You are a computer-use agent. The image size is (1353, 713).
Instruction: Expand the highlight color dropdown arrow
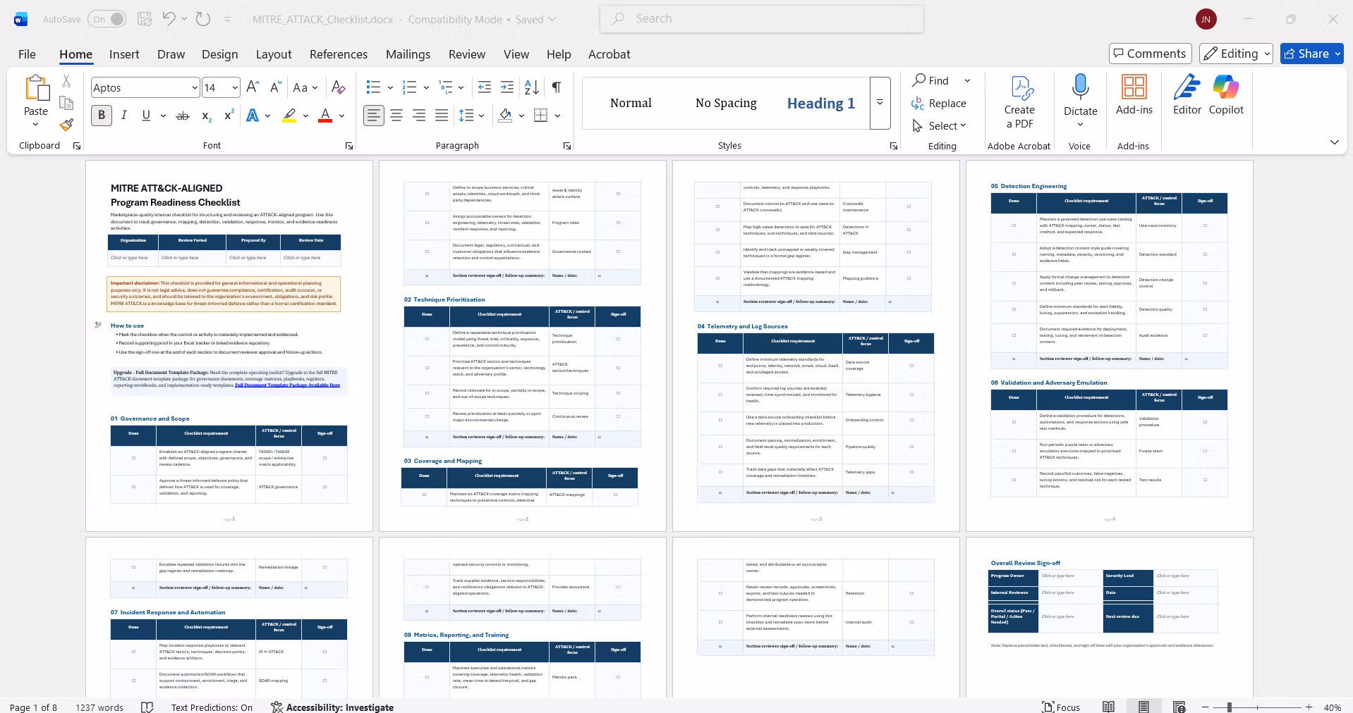tap(305, 116)
